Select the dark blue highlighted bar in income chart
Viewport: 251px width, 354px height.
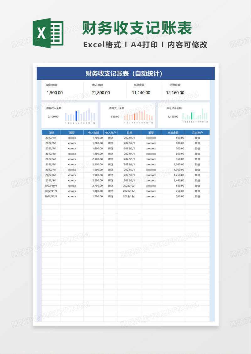coord(76,116)
